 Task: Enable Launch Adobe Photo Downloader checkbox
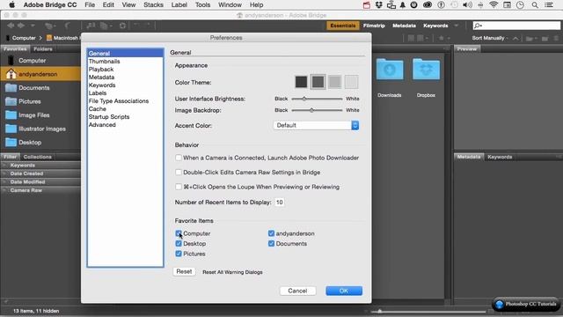click(179, 158)
